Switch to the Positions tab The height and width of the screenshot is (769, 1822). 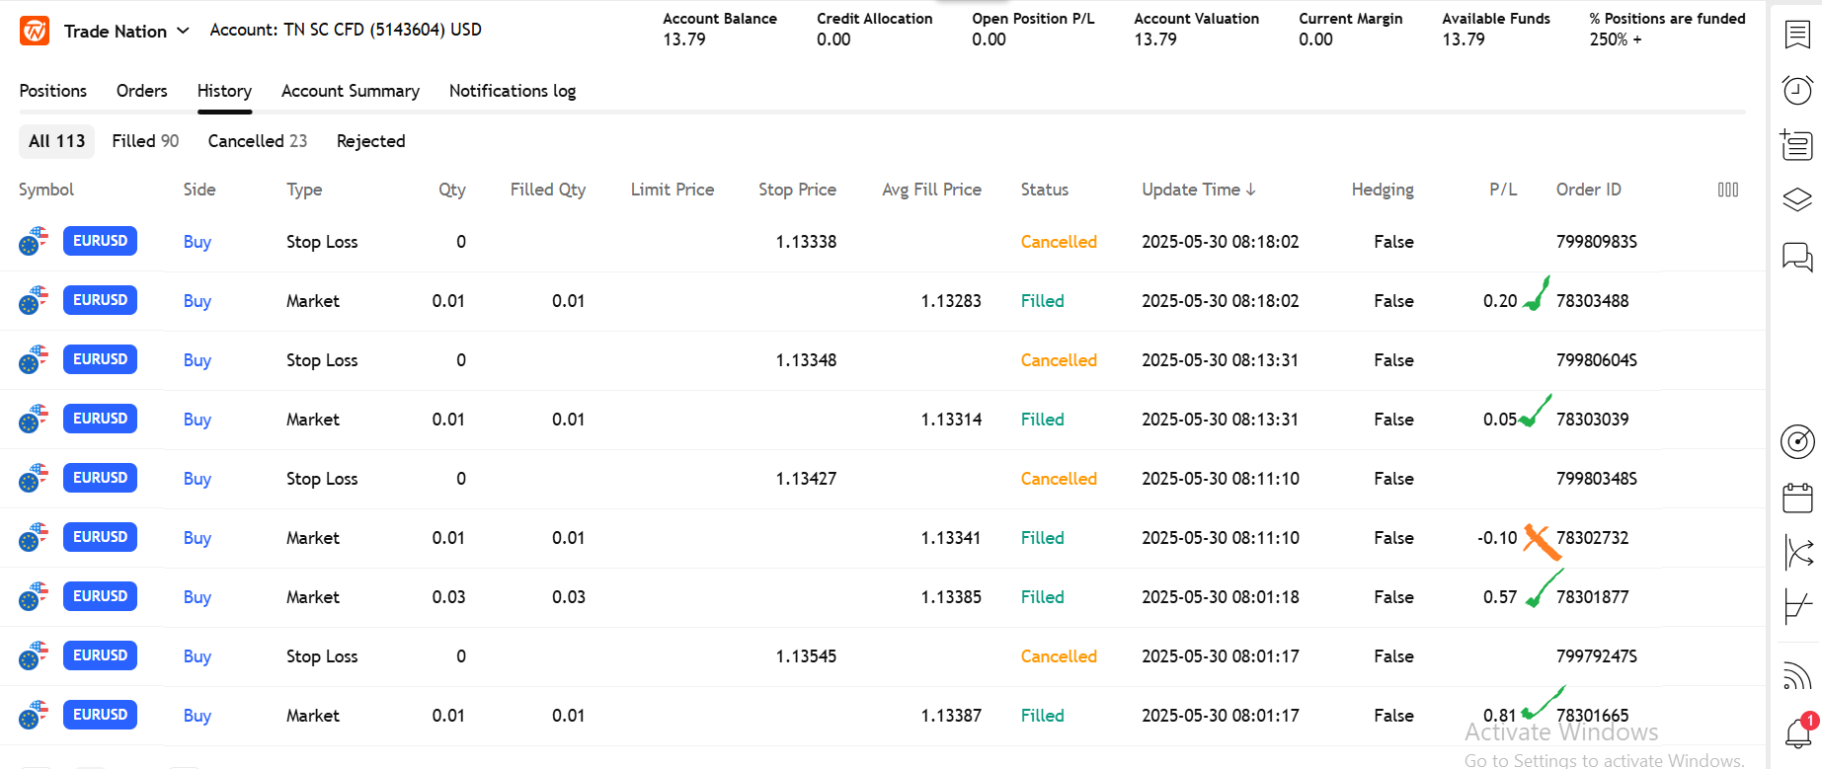click(x=53, y=91)
